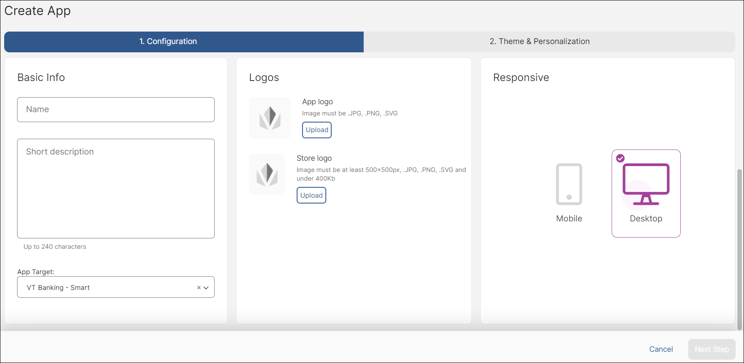Image resolution: width=744 pixels, height=363 pixels.
Task: Choose the Mobile label under Responsive
Action: pos(569,218)
